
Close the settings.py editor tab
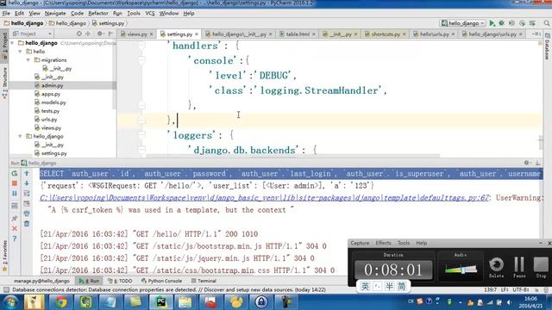pos(197,34)
